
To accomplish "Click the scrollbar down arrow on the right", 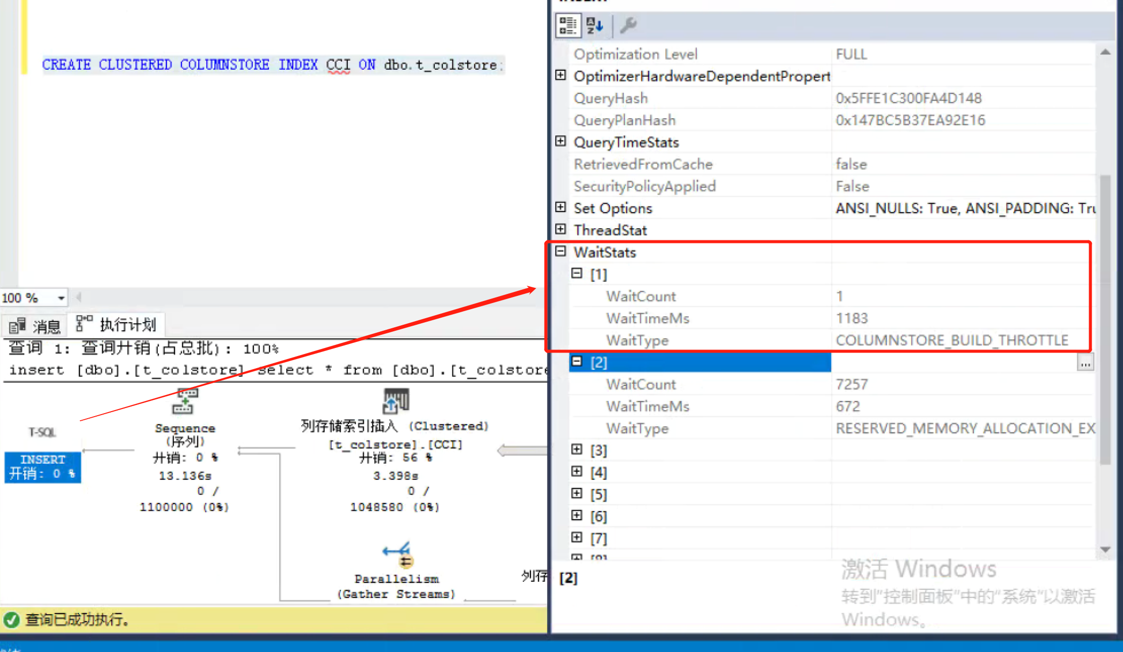I will [1106, 549].
